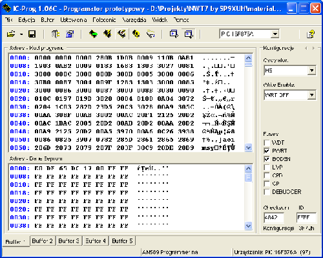Switch to Buffer 5 tab
Image resolution: width=323 pixels, height=258 pixels.
[x=122, y=241]
